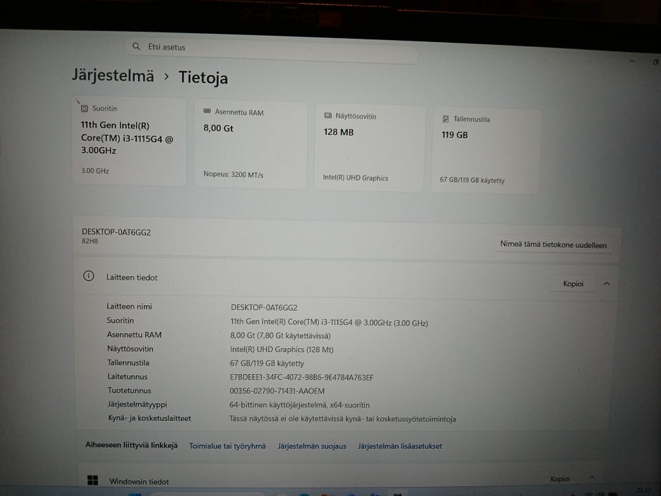The image size is (661, 496).
Task: Open the Suoritin processor card
Action: pyautogui.click(x=129, y=141)
